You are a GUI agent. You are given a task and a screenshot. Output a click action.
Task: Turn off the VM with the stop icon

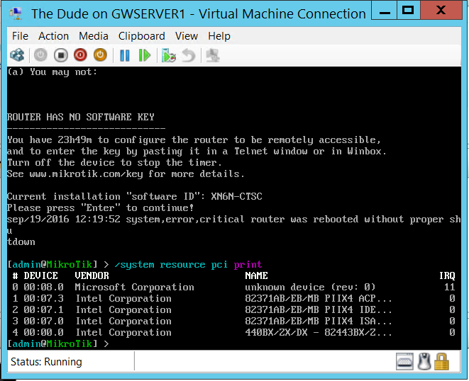pyautogui.click(x=61, y=55)
